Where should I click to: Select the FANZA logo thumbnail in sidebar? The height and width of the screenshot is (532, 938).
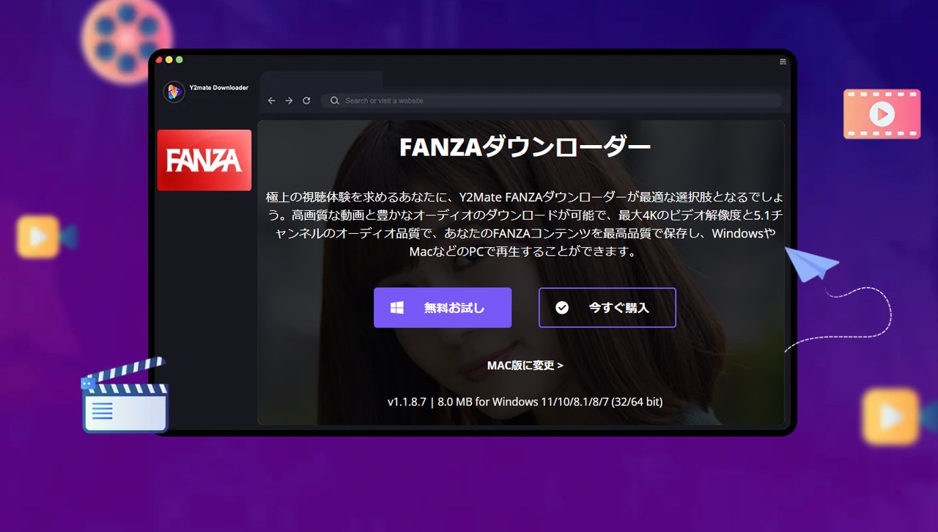coord(204,160)
